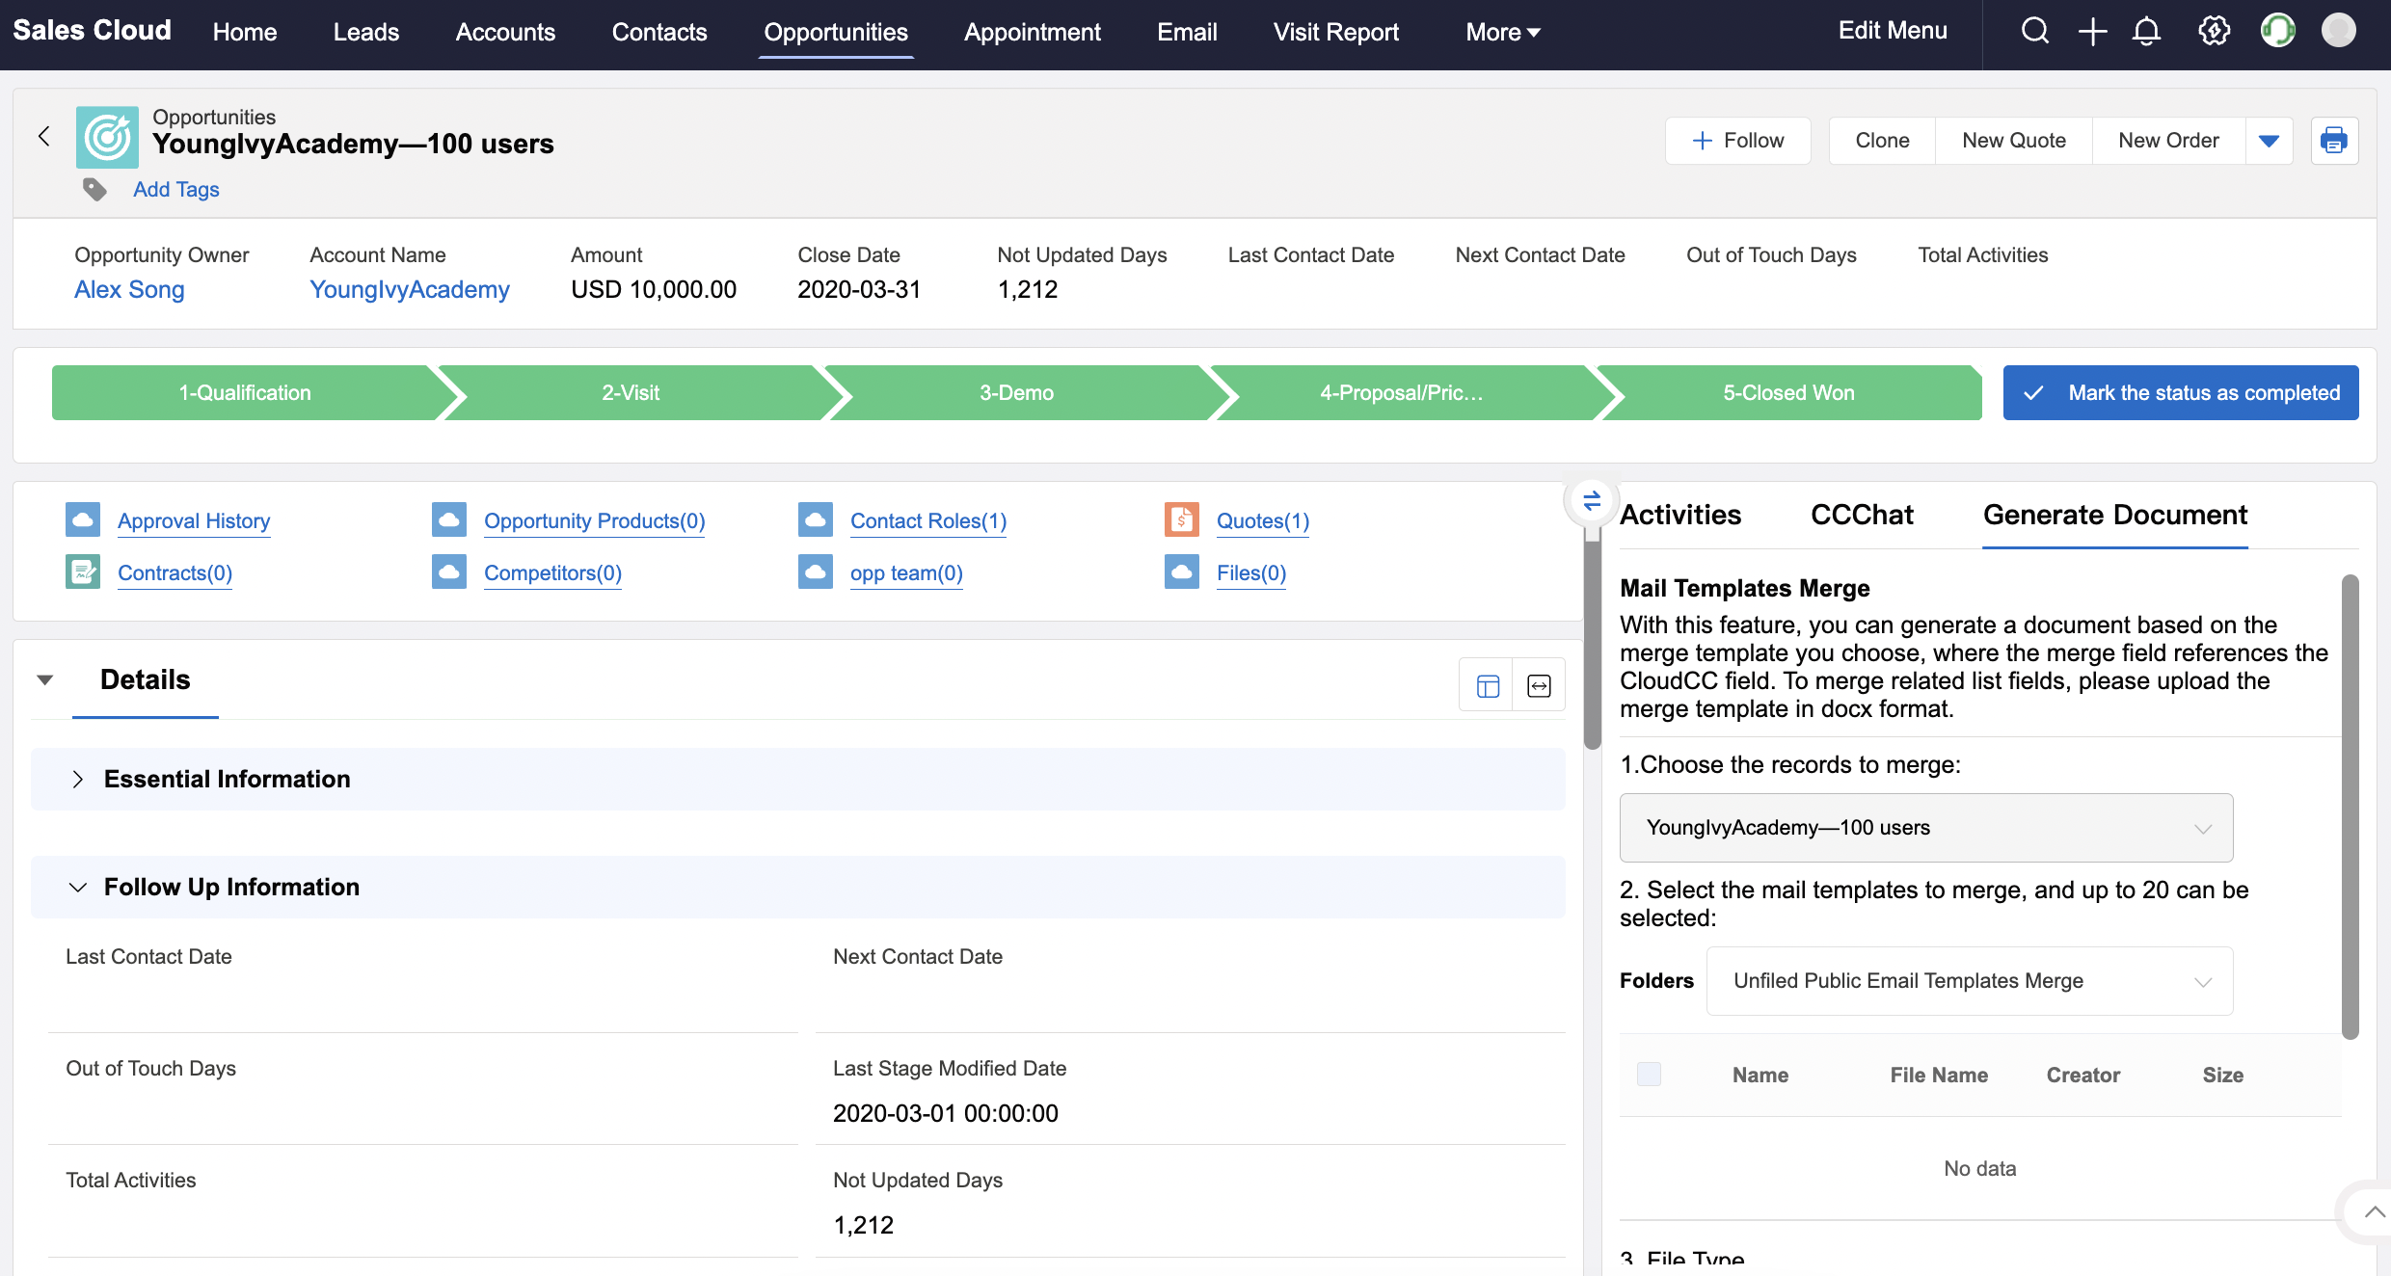Viewport: 2391px width, 1276px height.
Task: Switch Details to two-column layout icon
Action: pos(1488,685)
